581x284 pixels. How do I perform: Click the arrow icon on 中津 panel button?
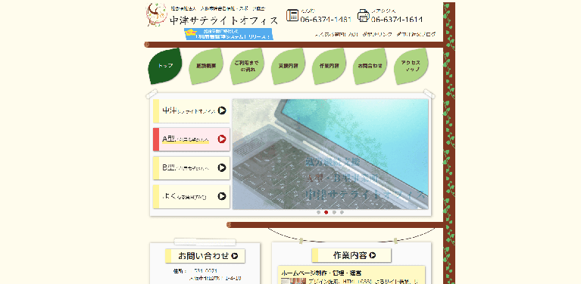point(222,111)
